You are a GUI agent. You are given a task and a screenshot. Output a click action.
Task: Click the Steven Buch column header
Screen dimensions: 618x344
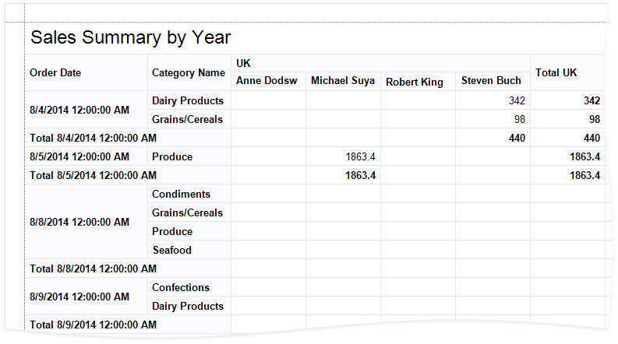pyautogui.click(x=491, y=81)
